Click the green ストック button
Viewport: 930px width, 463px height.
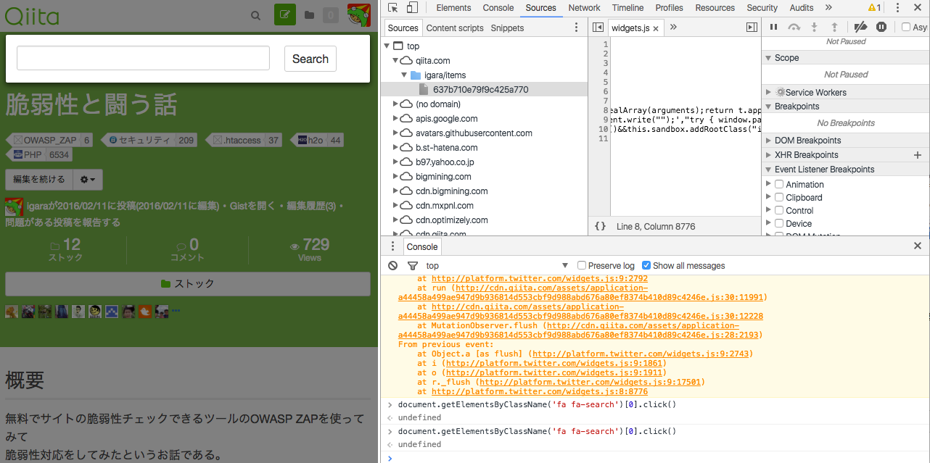187,284
